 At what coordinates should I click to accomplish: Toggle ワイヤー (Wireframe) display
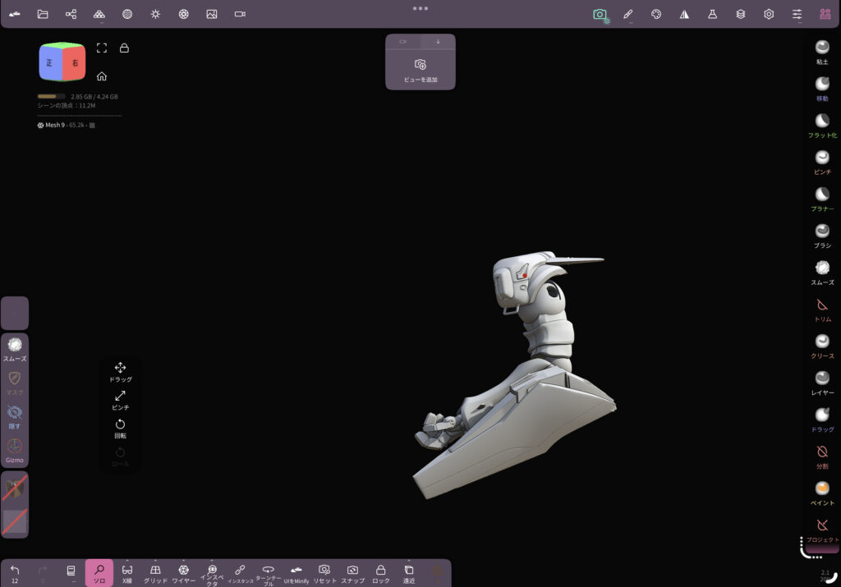(183, 574)
